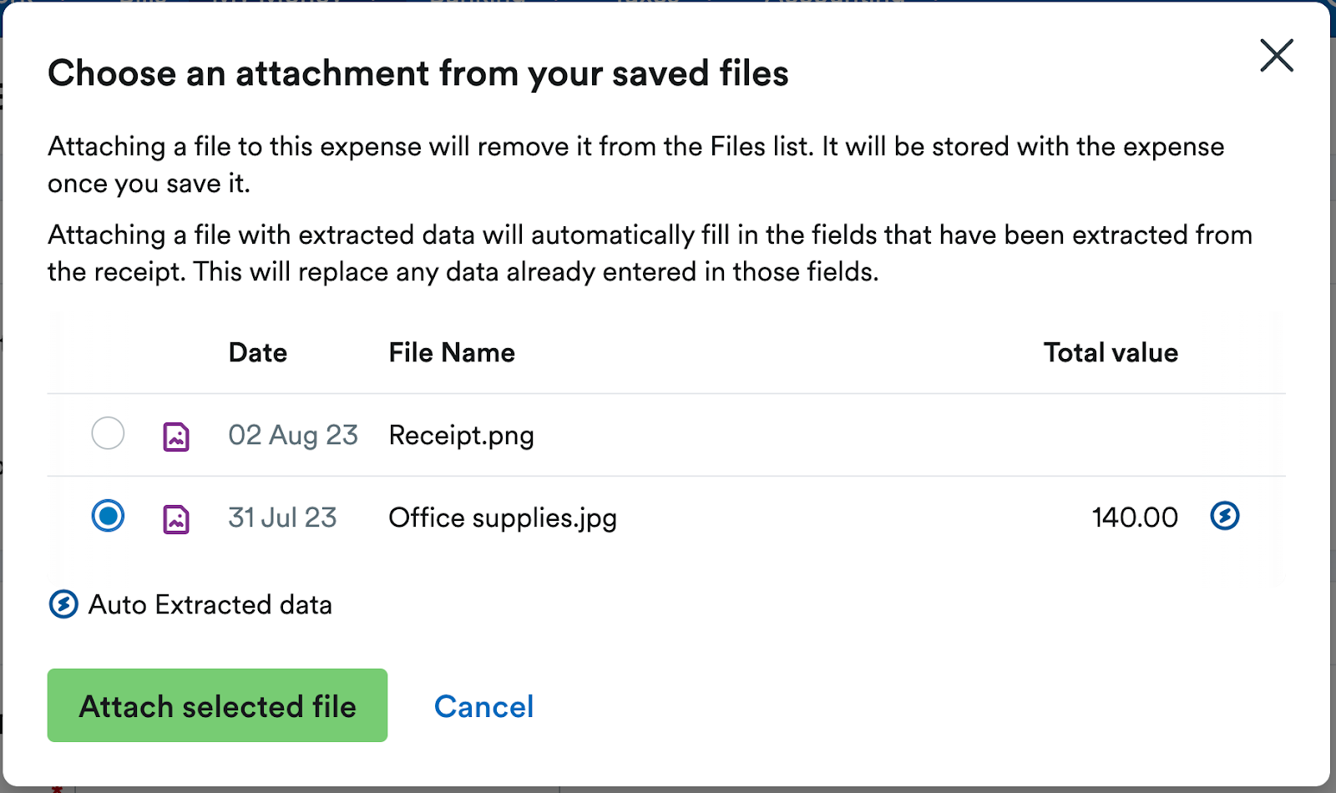Viewport: 1336px width, 793px height.
Task: Click the image file icon beside Receipt.png
Action: pyautogui.click(x=175, y=434)
